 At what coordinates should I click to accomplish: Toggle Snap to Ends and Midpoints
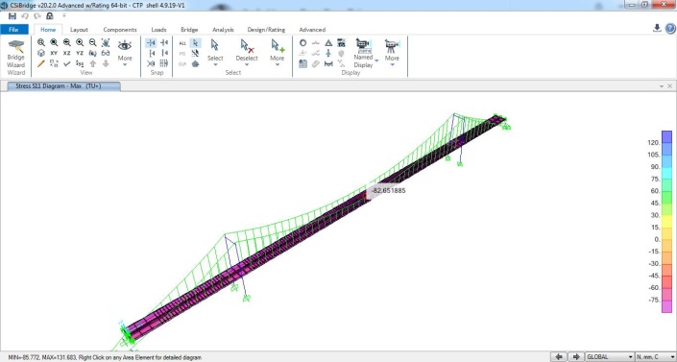pos(164,42)
